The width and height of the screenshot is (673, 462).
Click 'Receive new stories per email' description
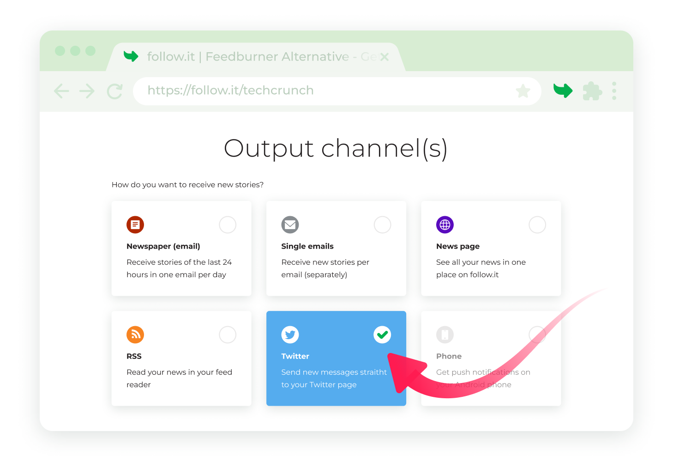[325, 268]
